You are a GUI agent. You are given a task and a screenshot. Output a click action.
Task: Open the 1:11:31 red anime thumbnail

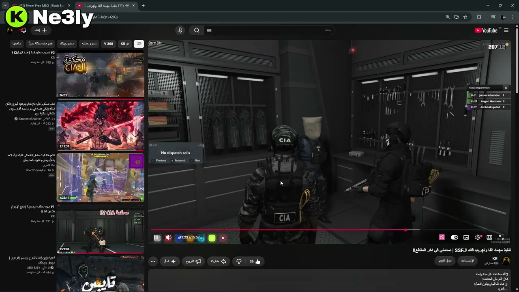pos(100,126)
